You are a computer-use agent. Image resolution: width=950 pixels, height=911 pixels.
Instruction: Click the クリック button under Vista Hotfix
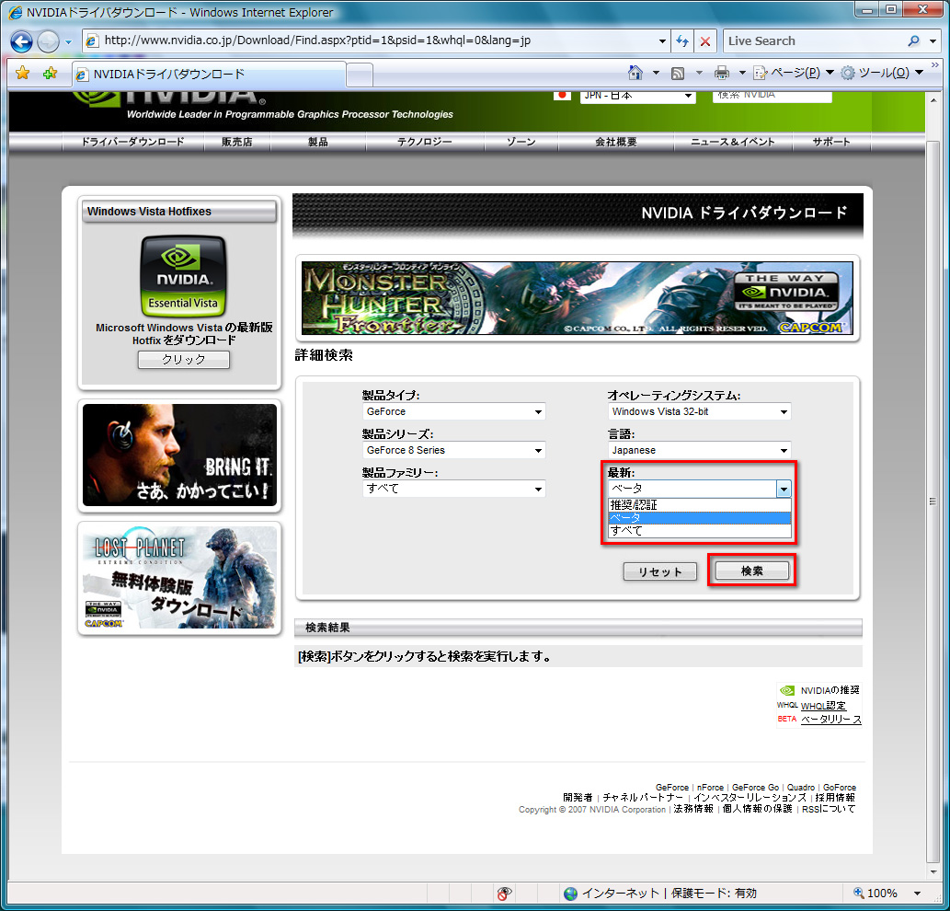pyautogui.click(x=184, y=360)
